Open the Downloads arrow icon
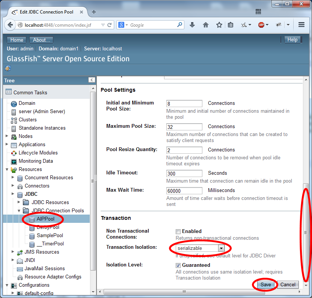 tap(192, 25)
